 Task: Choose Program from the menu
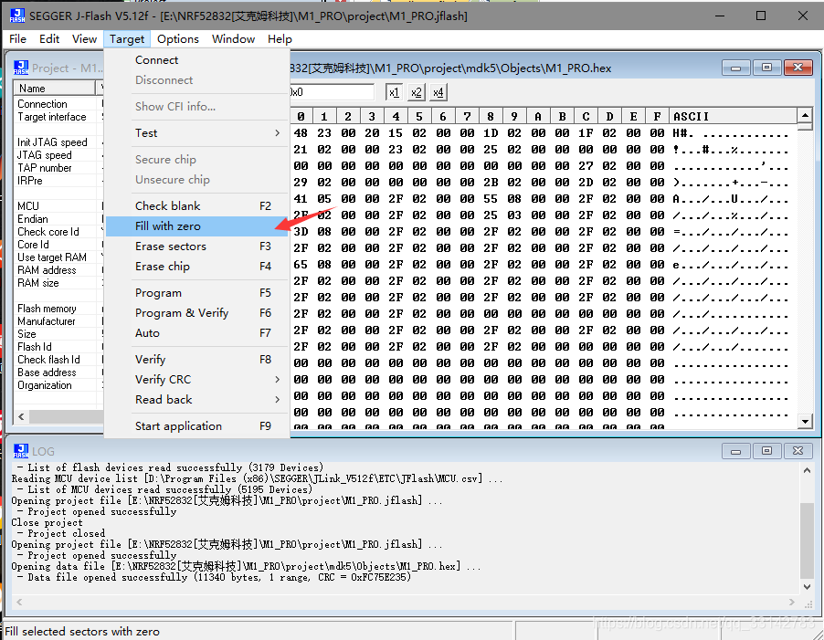click(x=197, y=293)
